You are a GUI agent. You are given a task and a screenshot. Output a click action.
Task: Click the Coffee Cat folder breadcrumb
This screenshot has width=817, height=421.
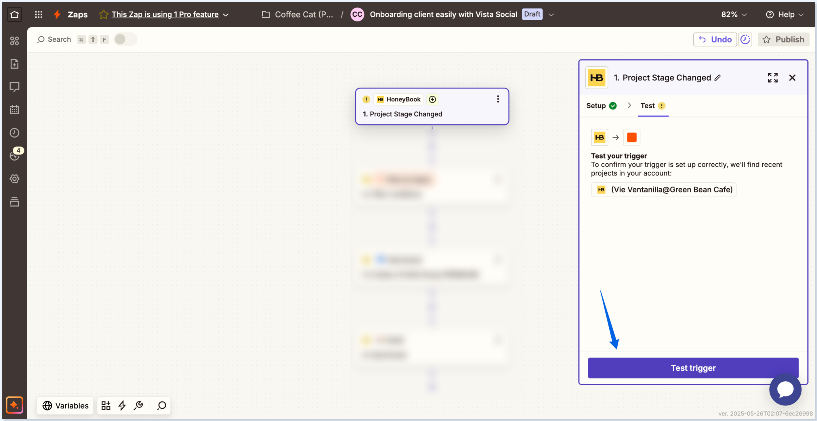coord(297,15)
